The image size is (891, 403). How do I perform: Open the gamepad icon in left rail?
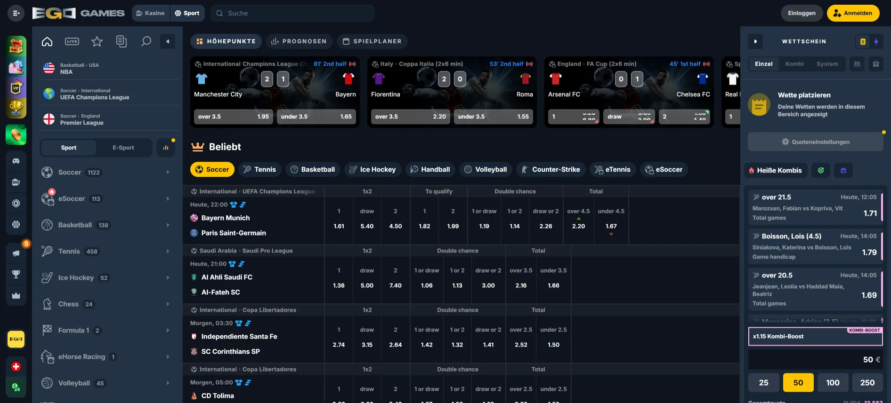coord(16,161)
